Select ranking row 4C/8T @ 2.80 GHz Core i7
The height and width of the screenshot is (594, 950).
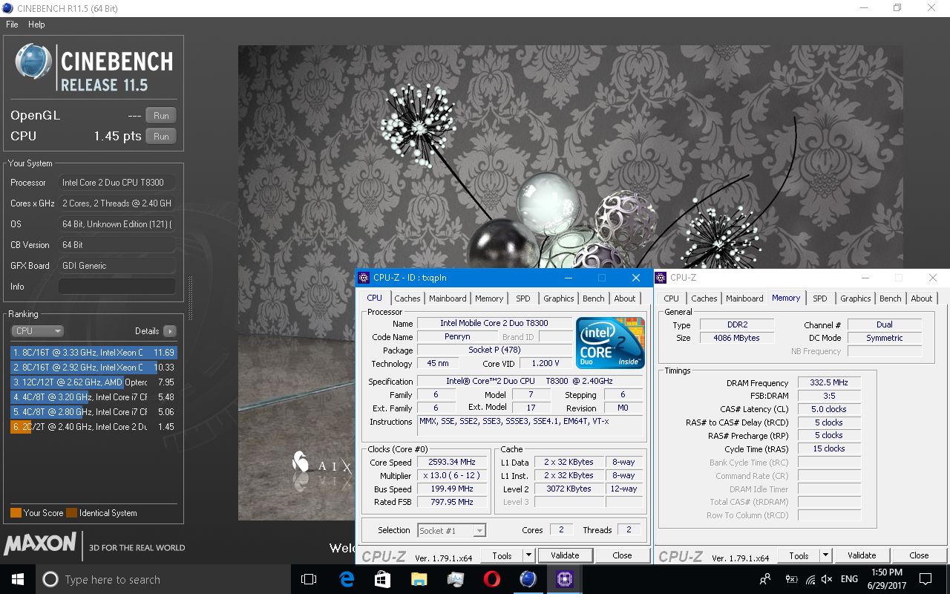click(94, 412)
